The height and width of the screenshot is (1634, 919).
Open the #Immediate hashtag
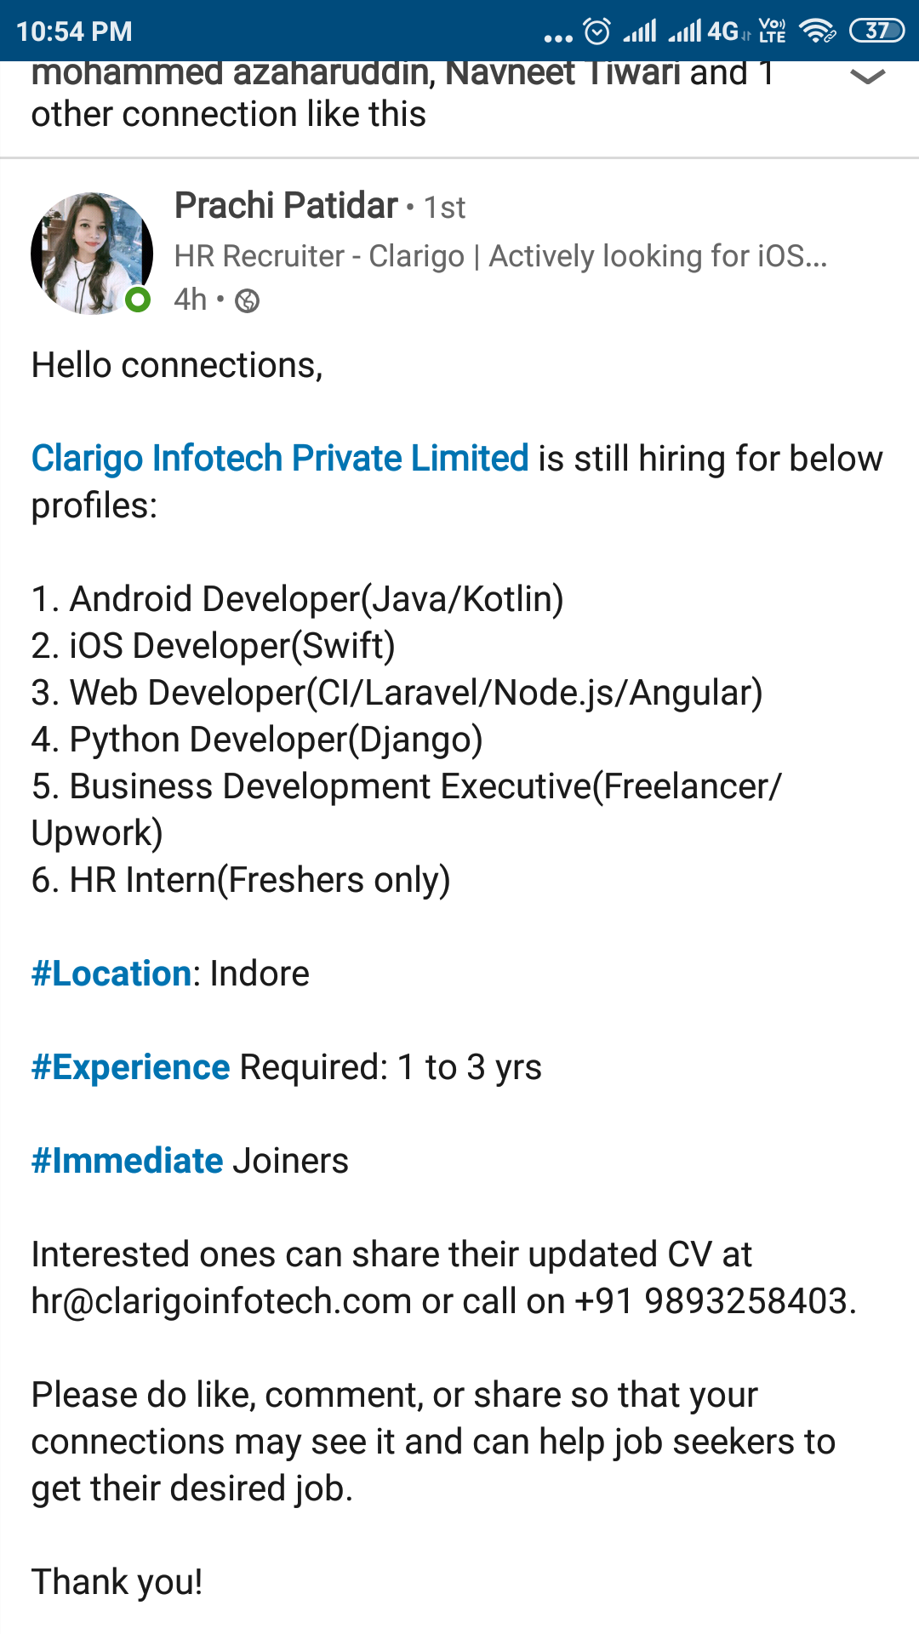(x=125, y=1159)
